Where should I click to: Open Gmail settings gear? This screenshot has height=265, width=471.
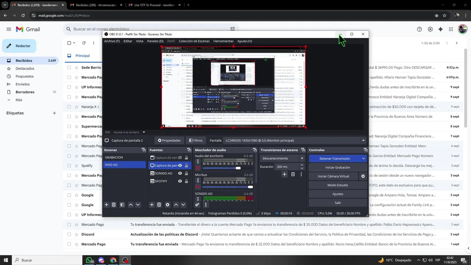(x=430, y=29)
